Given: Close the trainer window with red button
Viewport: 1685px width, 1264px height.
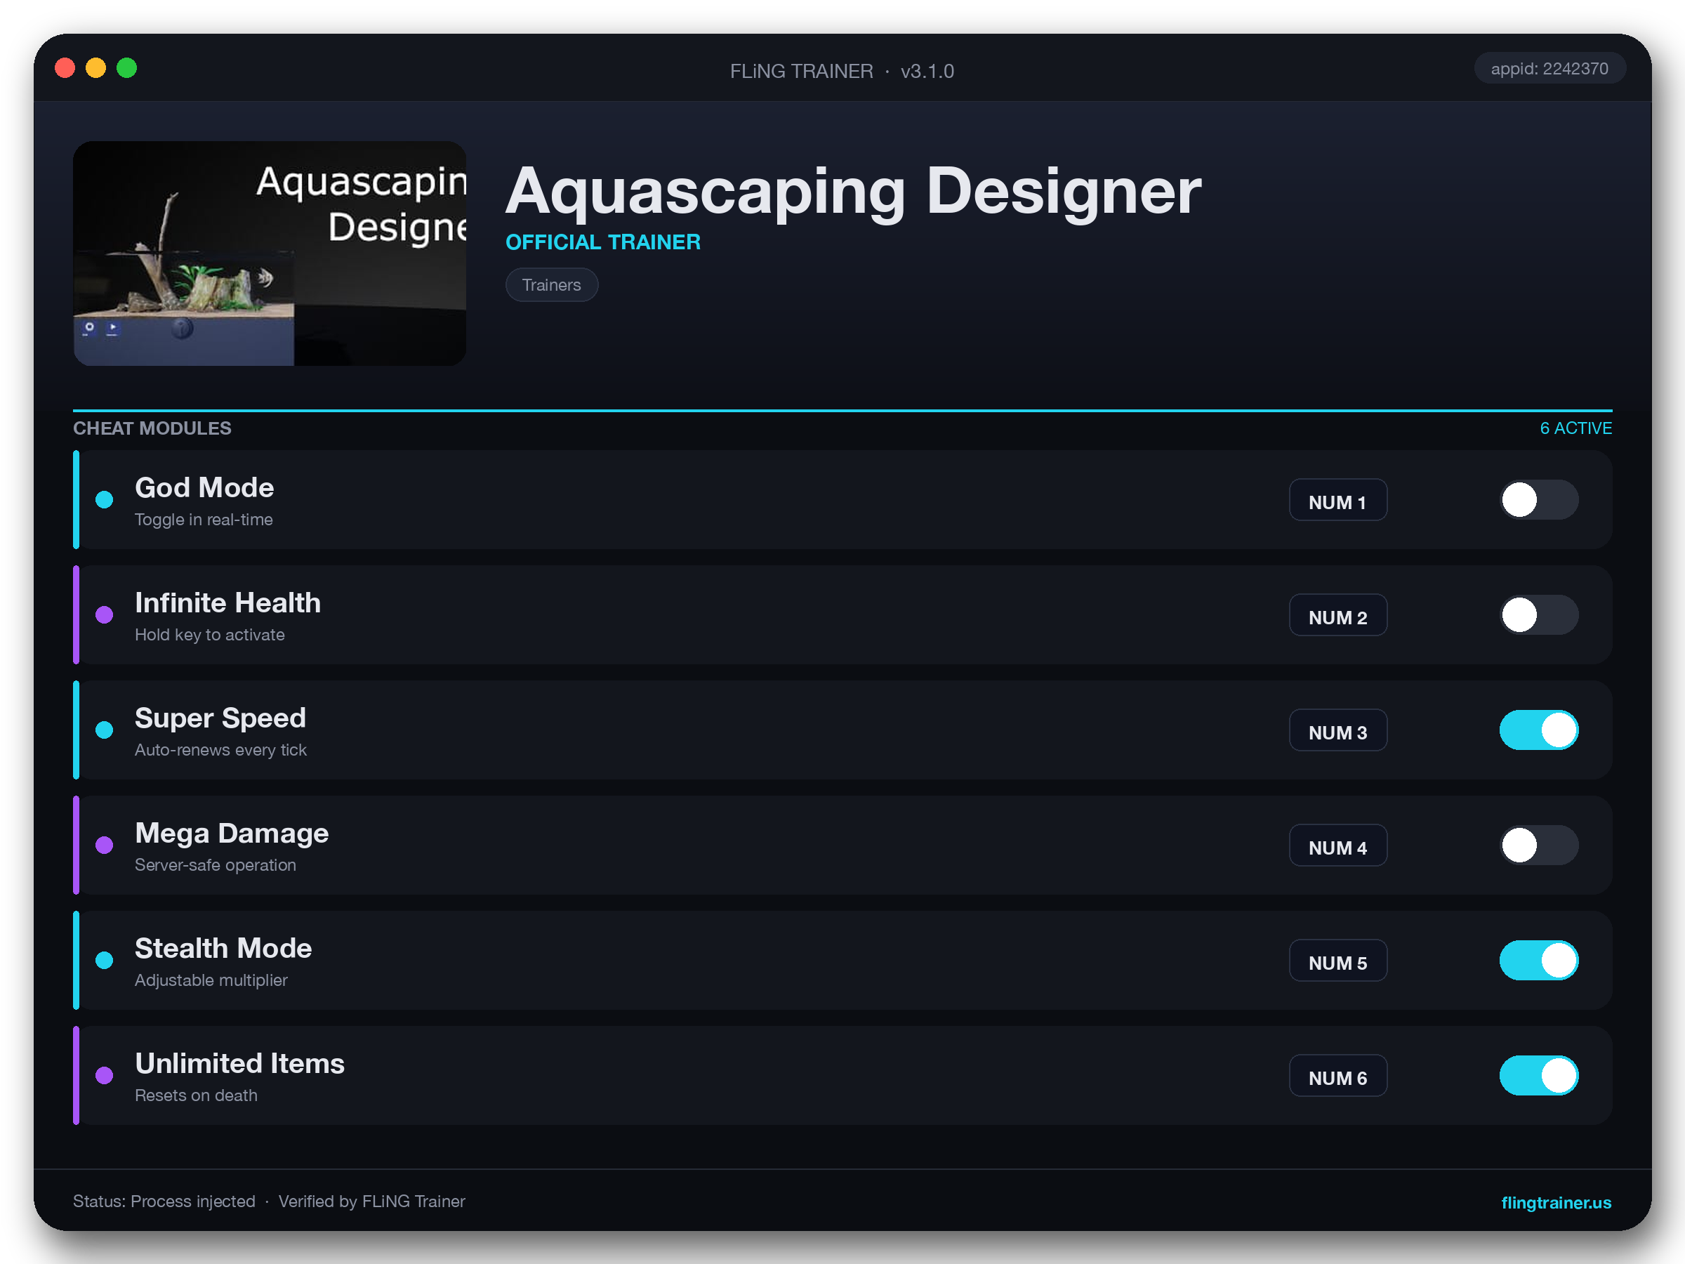Looking at the screenshot, I should [x=65, y=68].
